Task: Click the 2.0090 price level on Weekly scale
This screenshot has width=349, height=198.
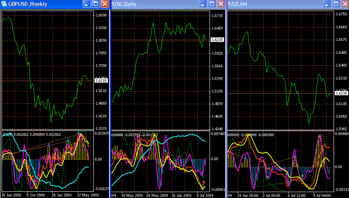Action: (x=101, y=15)
